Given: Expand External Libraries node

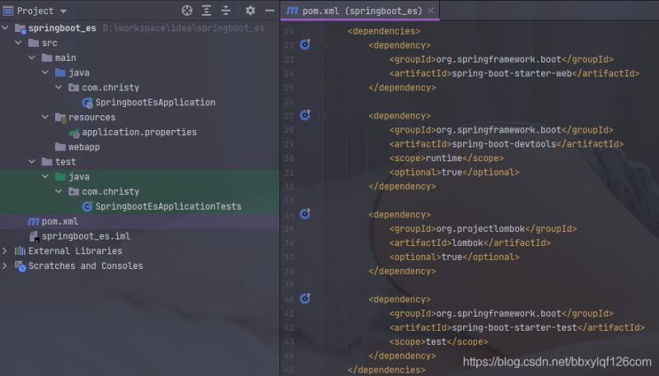Looking at the screenshot, I should click(7, 251).
